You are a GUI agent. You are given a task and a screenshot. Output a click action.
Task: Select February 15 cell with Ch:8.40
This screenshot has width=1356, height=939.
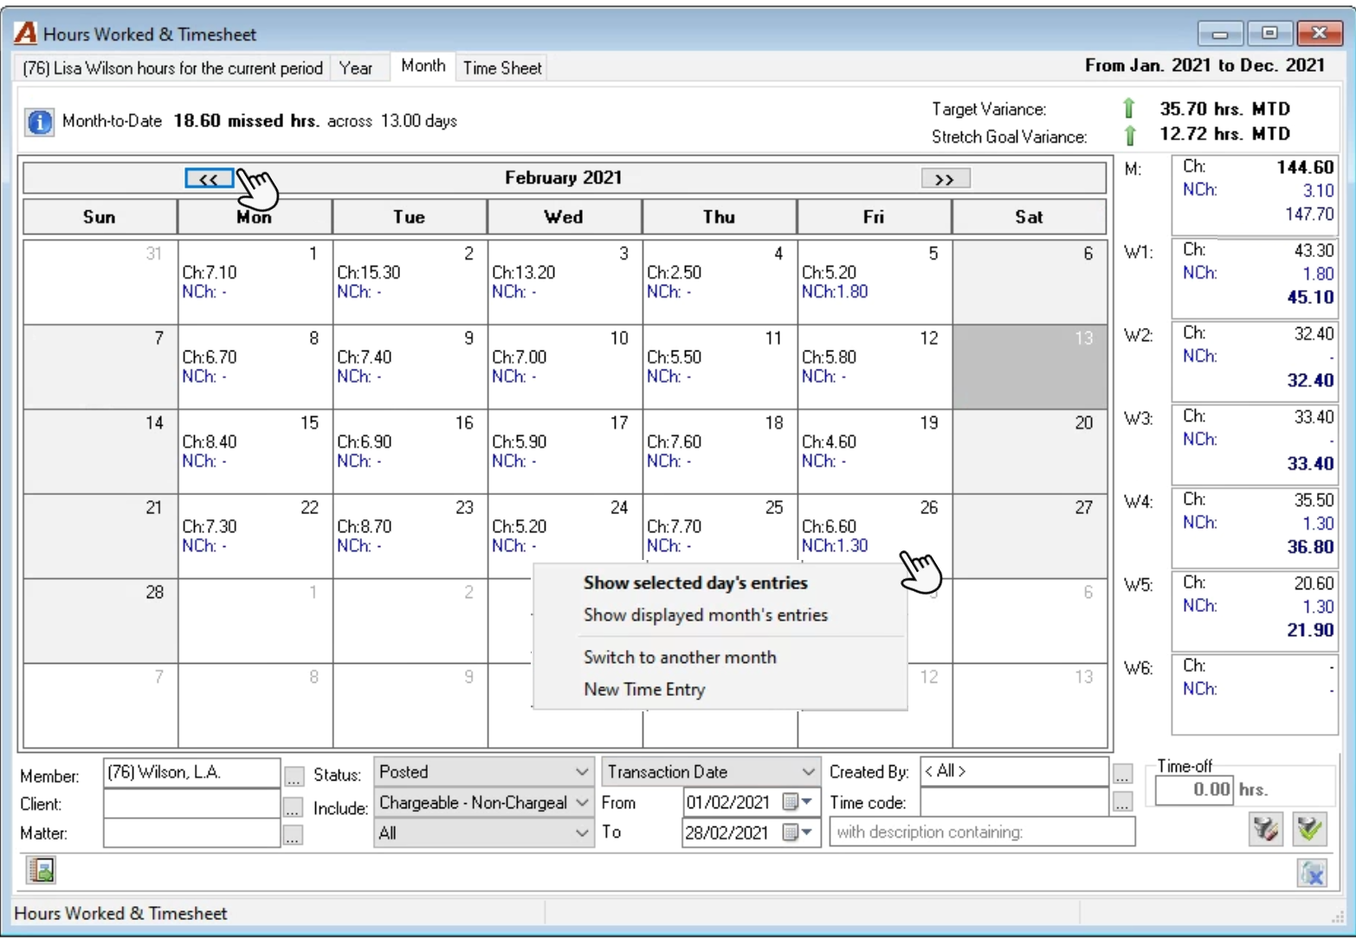[255, 452]
